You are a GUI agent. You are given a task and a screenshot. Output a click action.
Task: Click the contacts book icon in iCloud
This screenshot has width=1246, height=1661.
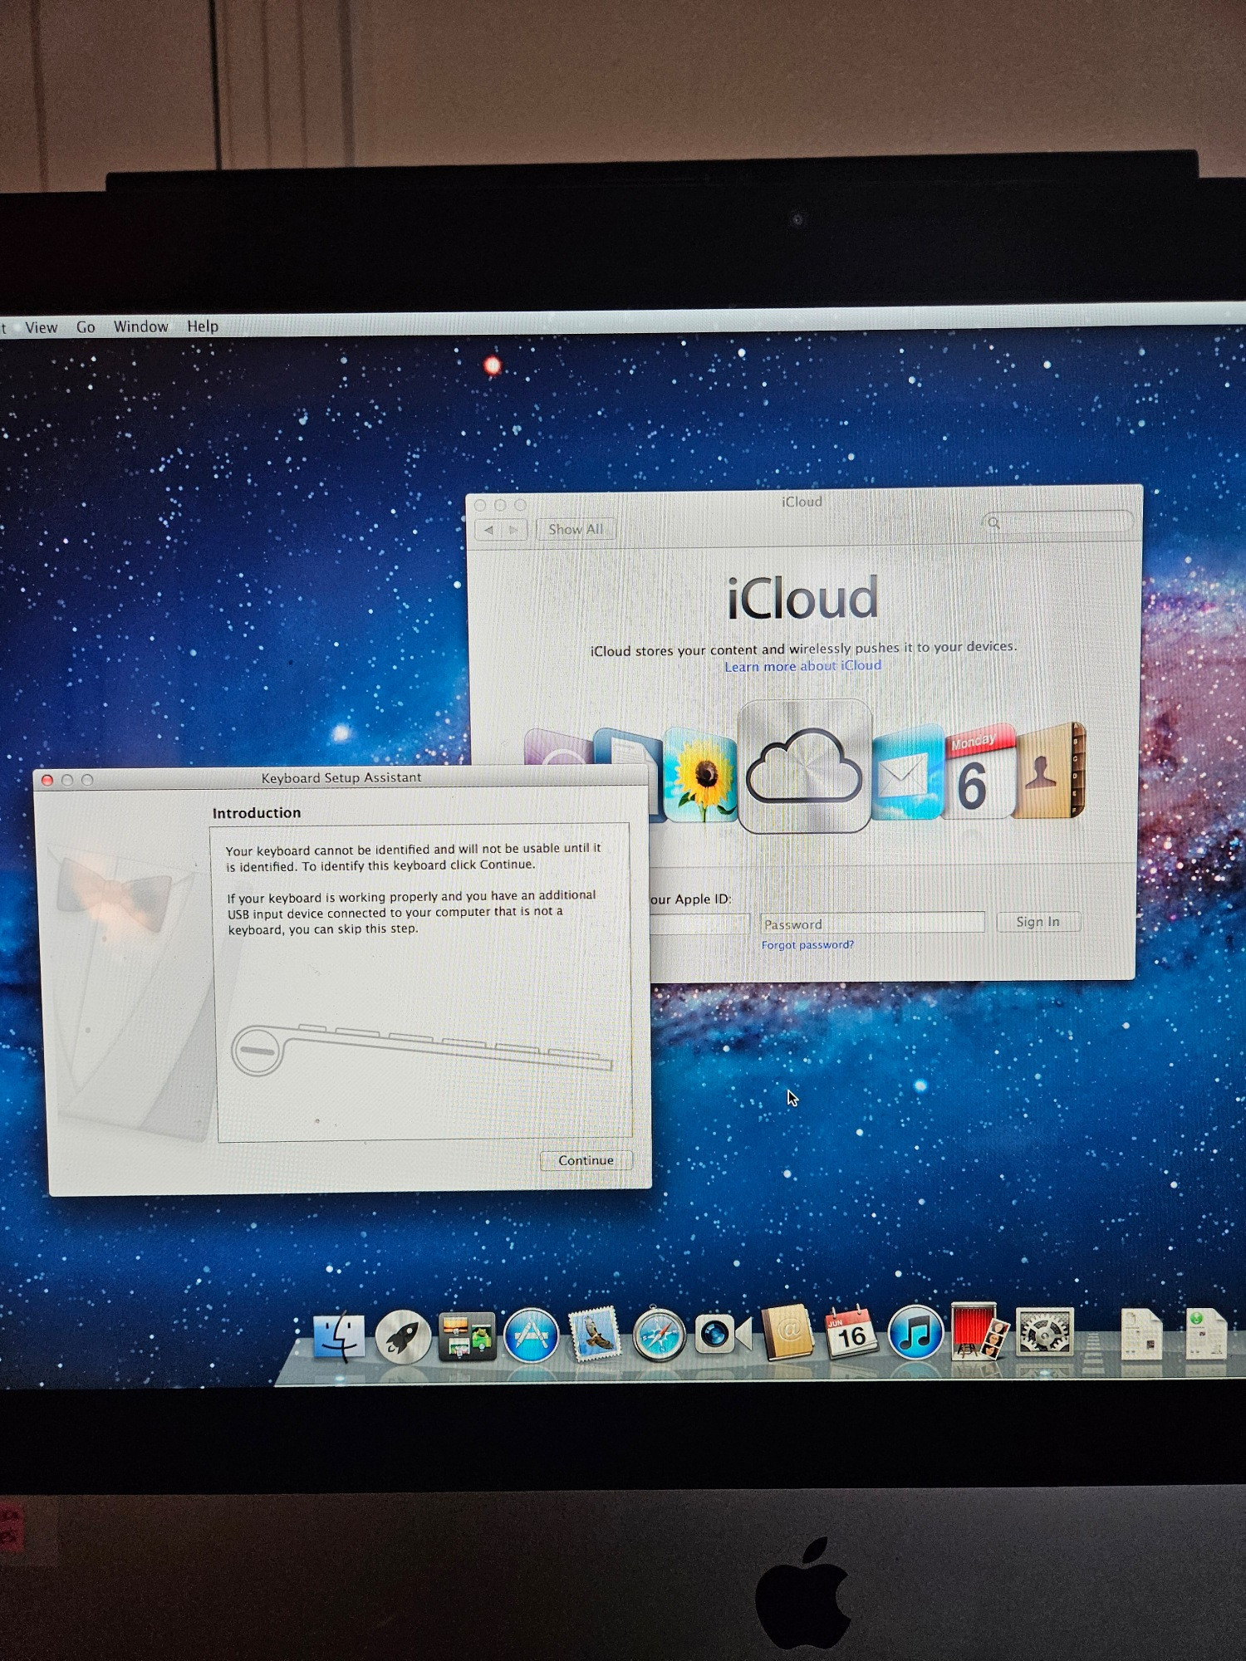[x=1050, y=772]
